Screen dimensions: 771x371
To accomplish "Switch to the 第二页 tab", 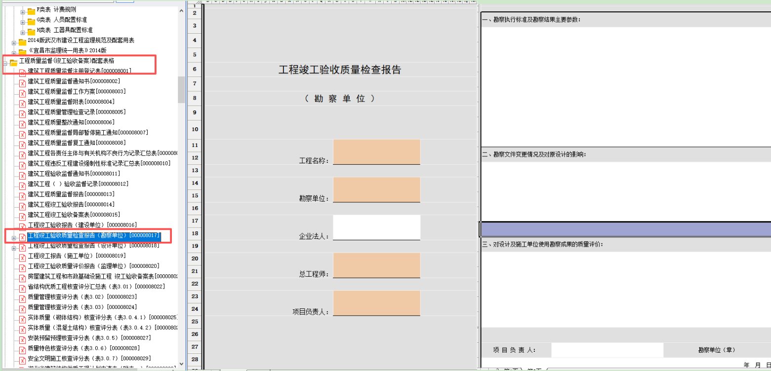I will click(x=534, y=369).
